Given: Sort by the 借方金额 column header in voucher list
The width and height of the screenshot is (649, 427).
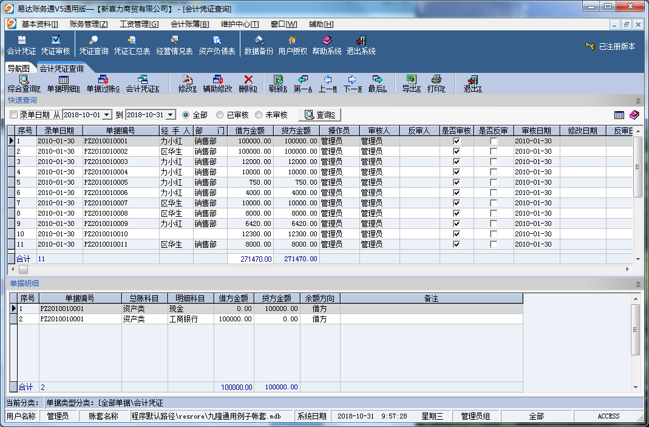Looking at the screenshot, I should pyautogui.click(x=250, y=131).
